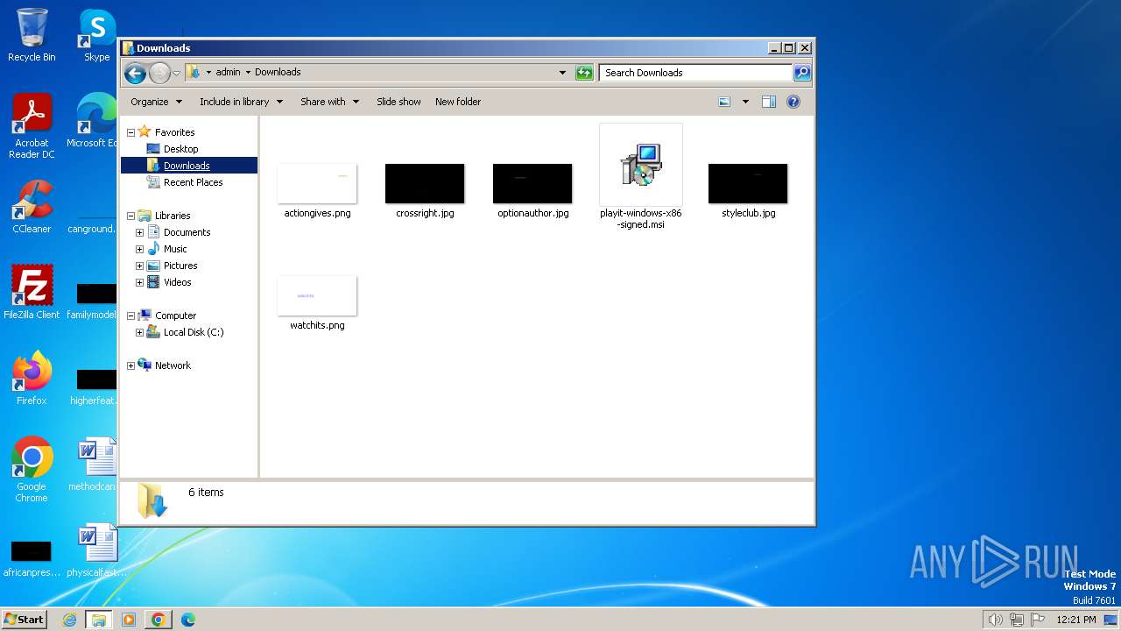Viewport: 1121px width, 631px height.
Task: Collapse the Favorites tree group
Action: [130, 132]
